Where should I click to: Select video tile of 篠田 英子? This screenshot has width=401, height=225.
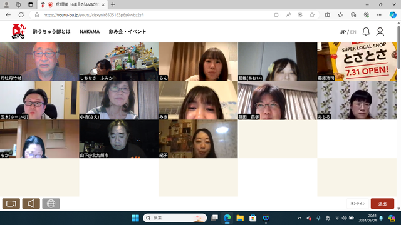coord(278,100)
